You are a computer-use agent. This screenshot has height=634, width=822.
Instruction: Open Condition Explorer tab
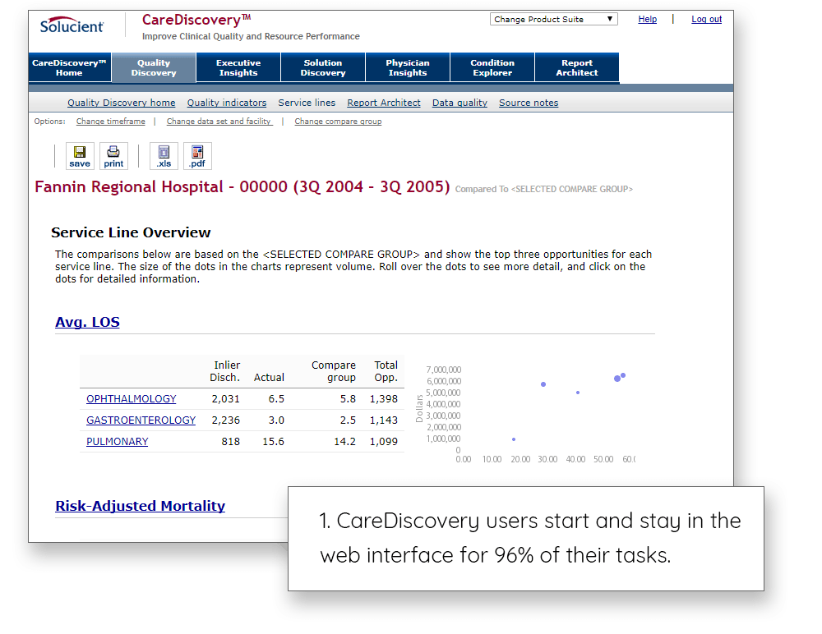[492, 67]
